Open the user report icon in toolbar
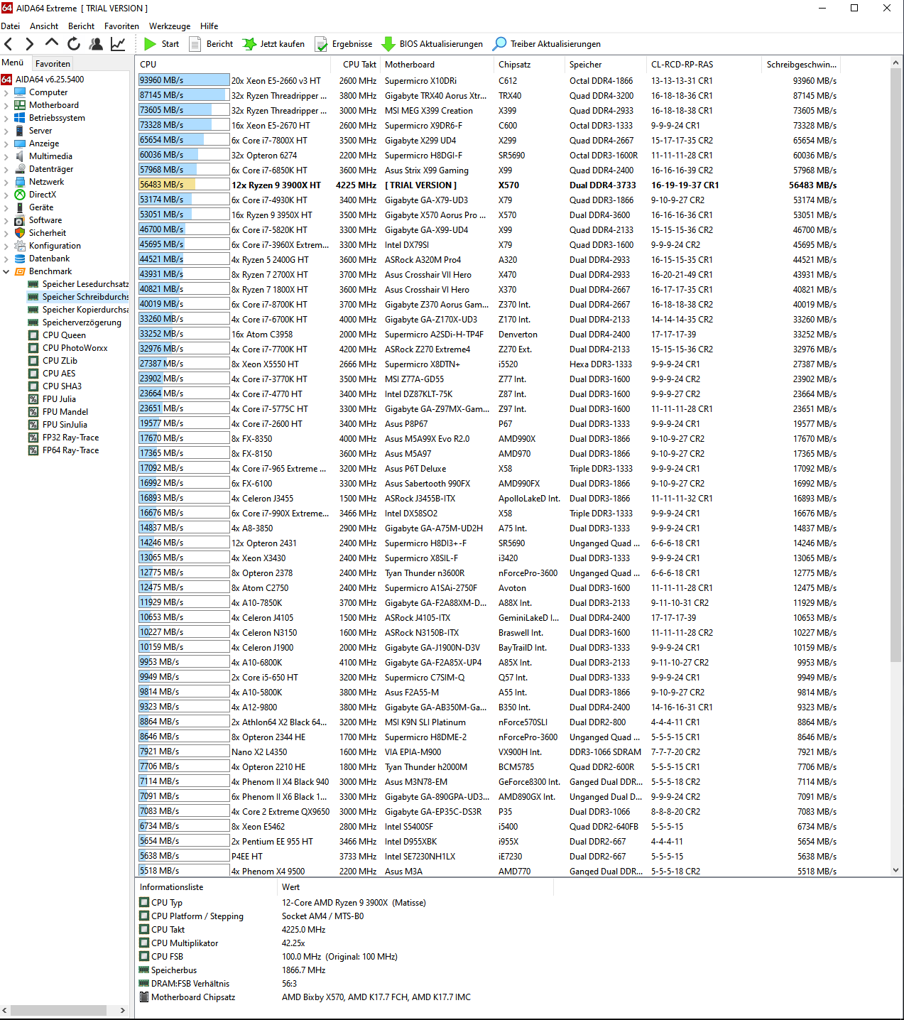Viewport: 904px width, 1020px height. (96, 44)
